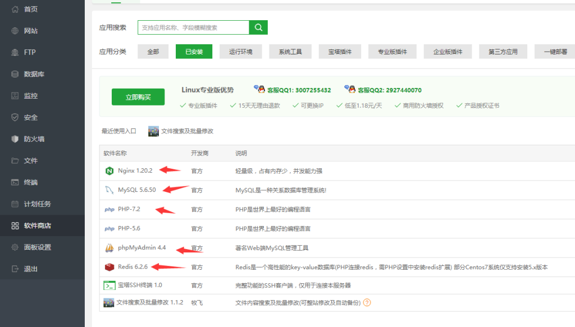
Task: Open the Nginx 1.20.2 app icon
Action: [x=109, y=171]
